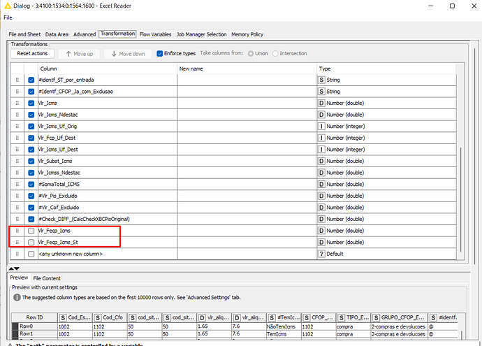Screen dimensions: 482x346
Task: Open type dropdown for Vlr_Fecp_Icms_St row
Action: pyautogui.click(x=386, y=243)
